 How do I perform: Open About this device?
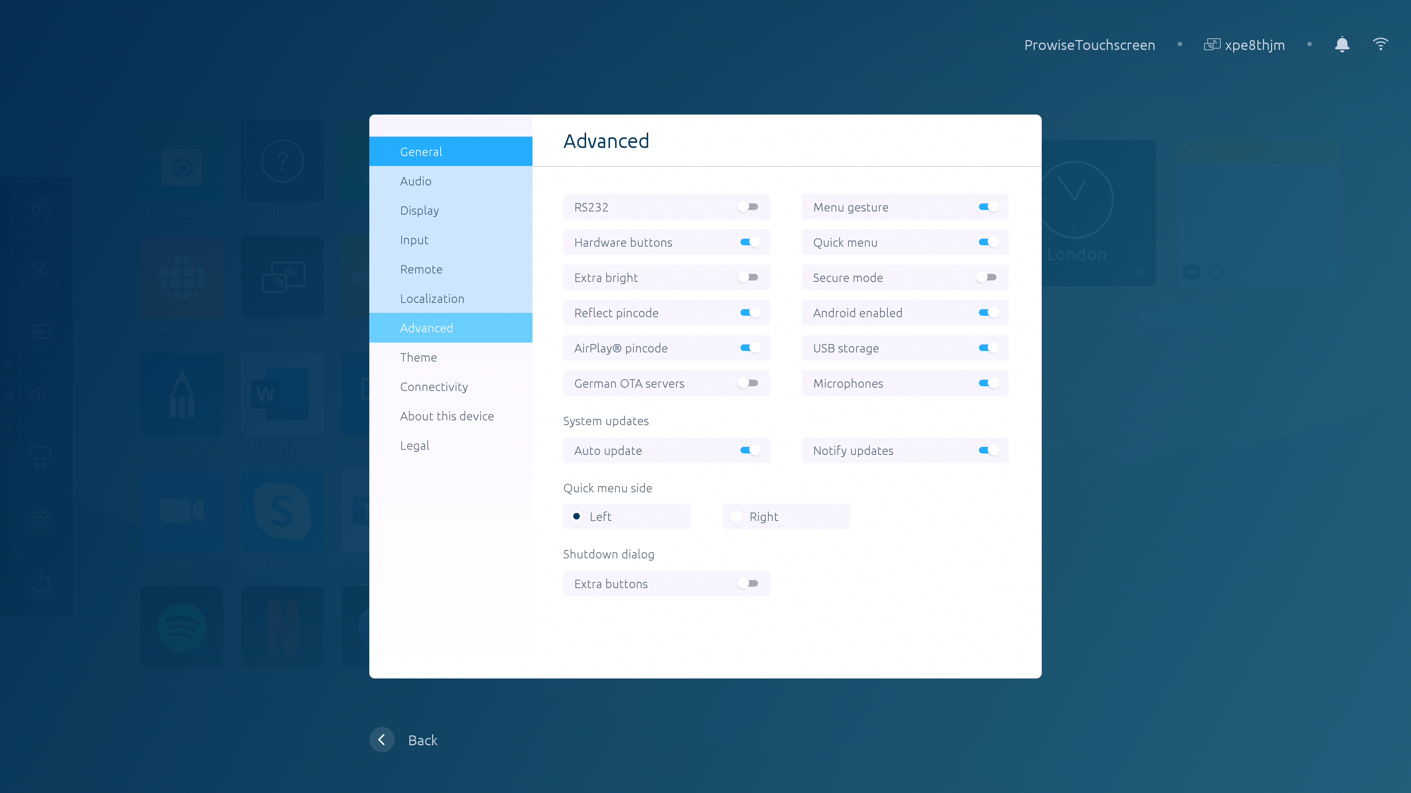point(451,416)
